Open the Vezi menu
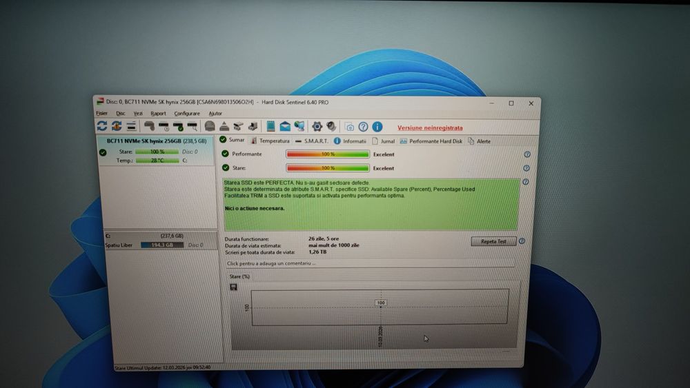The height and width of the screenshot is (388, 690). 138,114
